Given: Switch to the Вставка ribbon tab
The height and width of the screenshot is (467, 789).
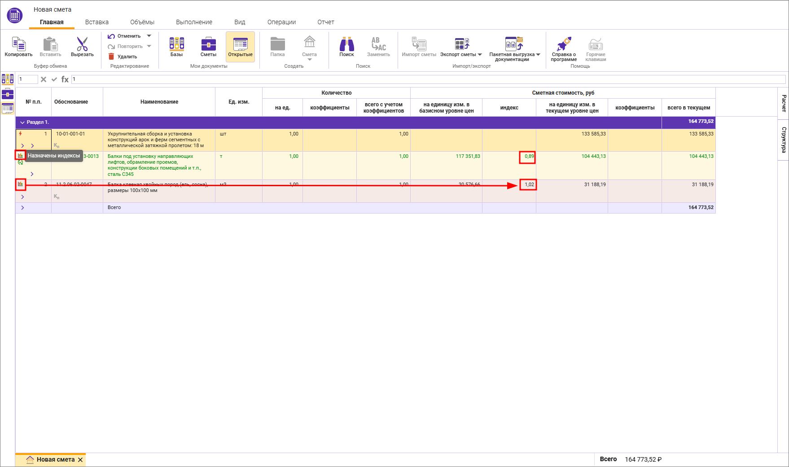Looking at the screenshot, I should [x=96, y=22].
